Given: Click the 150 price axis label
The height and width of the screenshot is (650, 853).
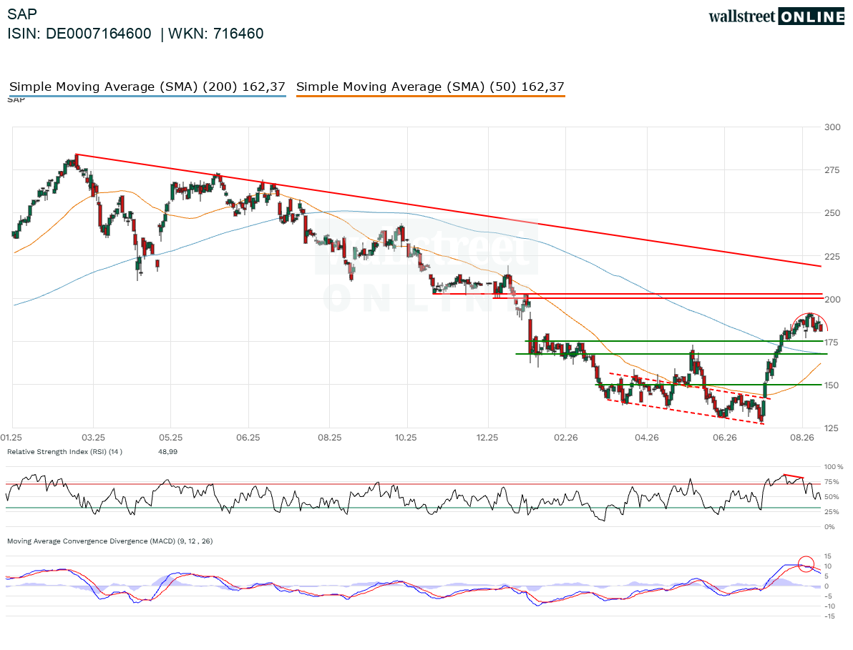Looking at the screenshot, I should click(832, 385).
